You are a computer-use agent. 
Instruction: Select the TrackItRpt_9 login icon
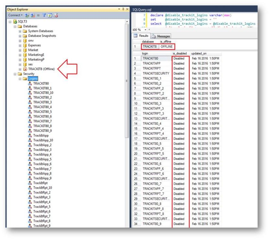tap(30, 226)
